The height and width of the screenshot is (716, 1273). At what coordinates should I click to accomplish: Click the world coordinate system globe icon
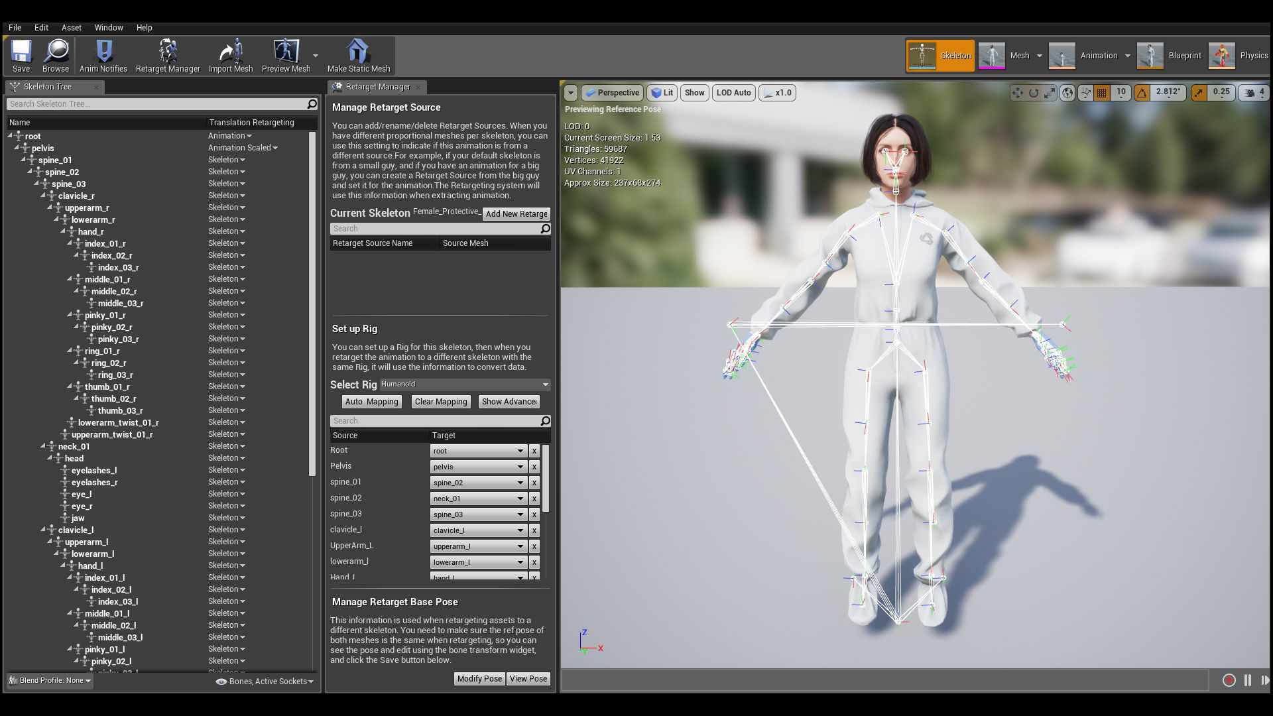tap(1067, 93)
